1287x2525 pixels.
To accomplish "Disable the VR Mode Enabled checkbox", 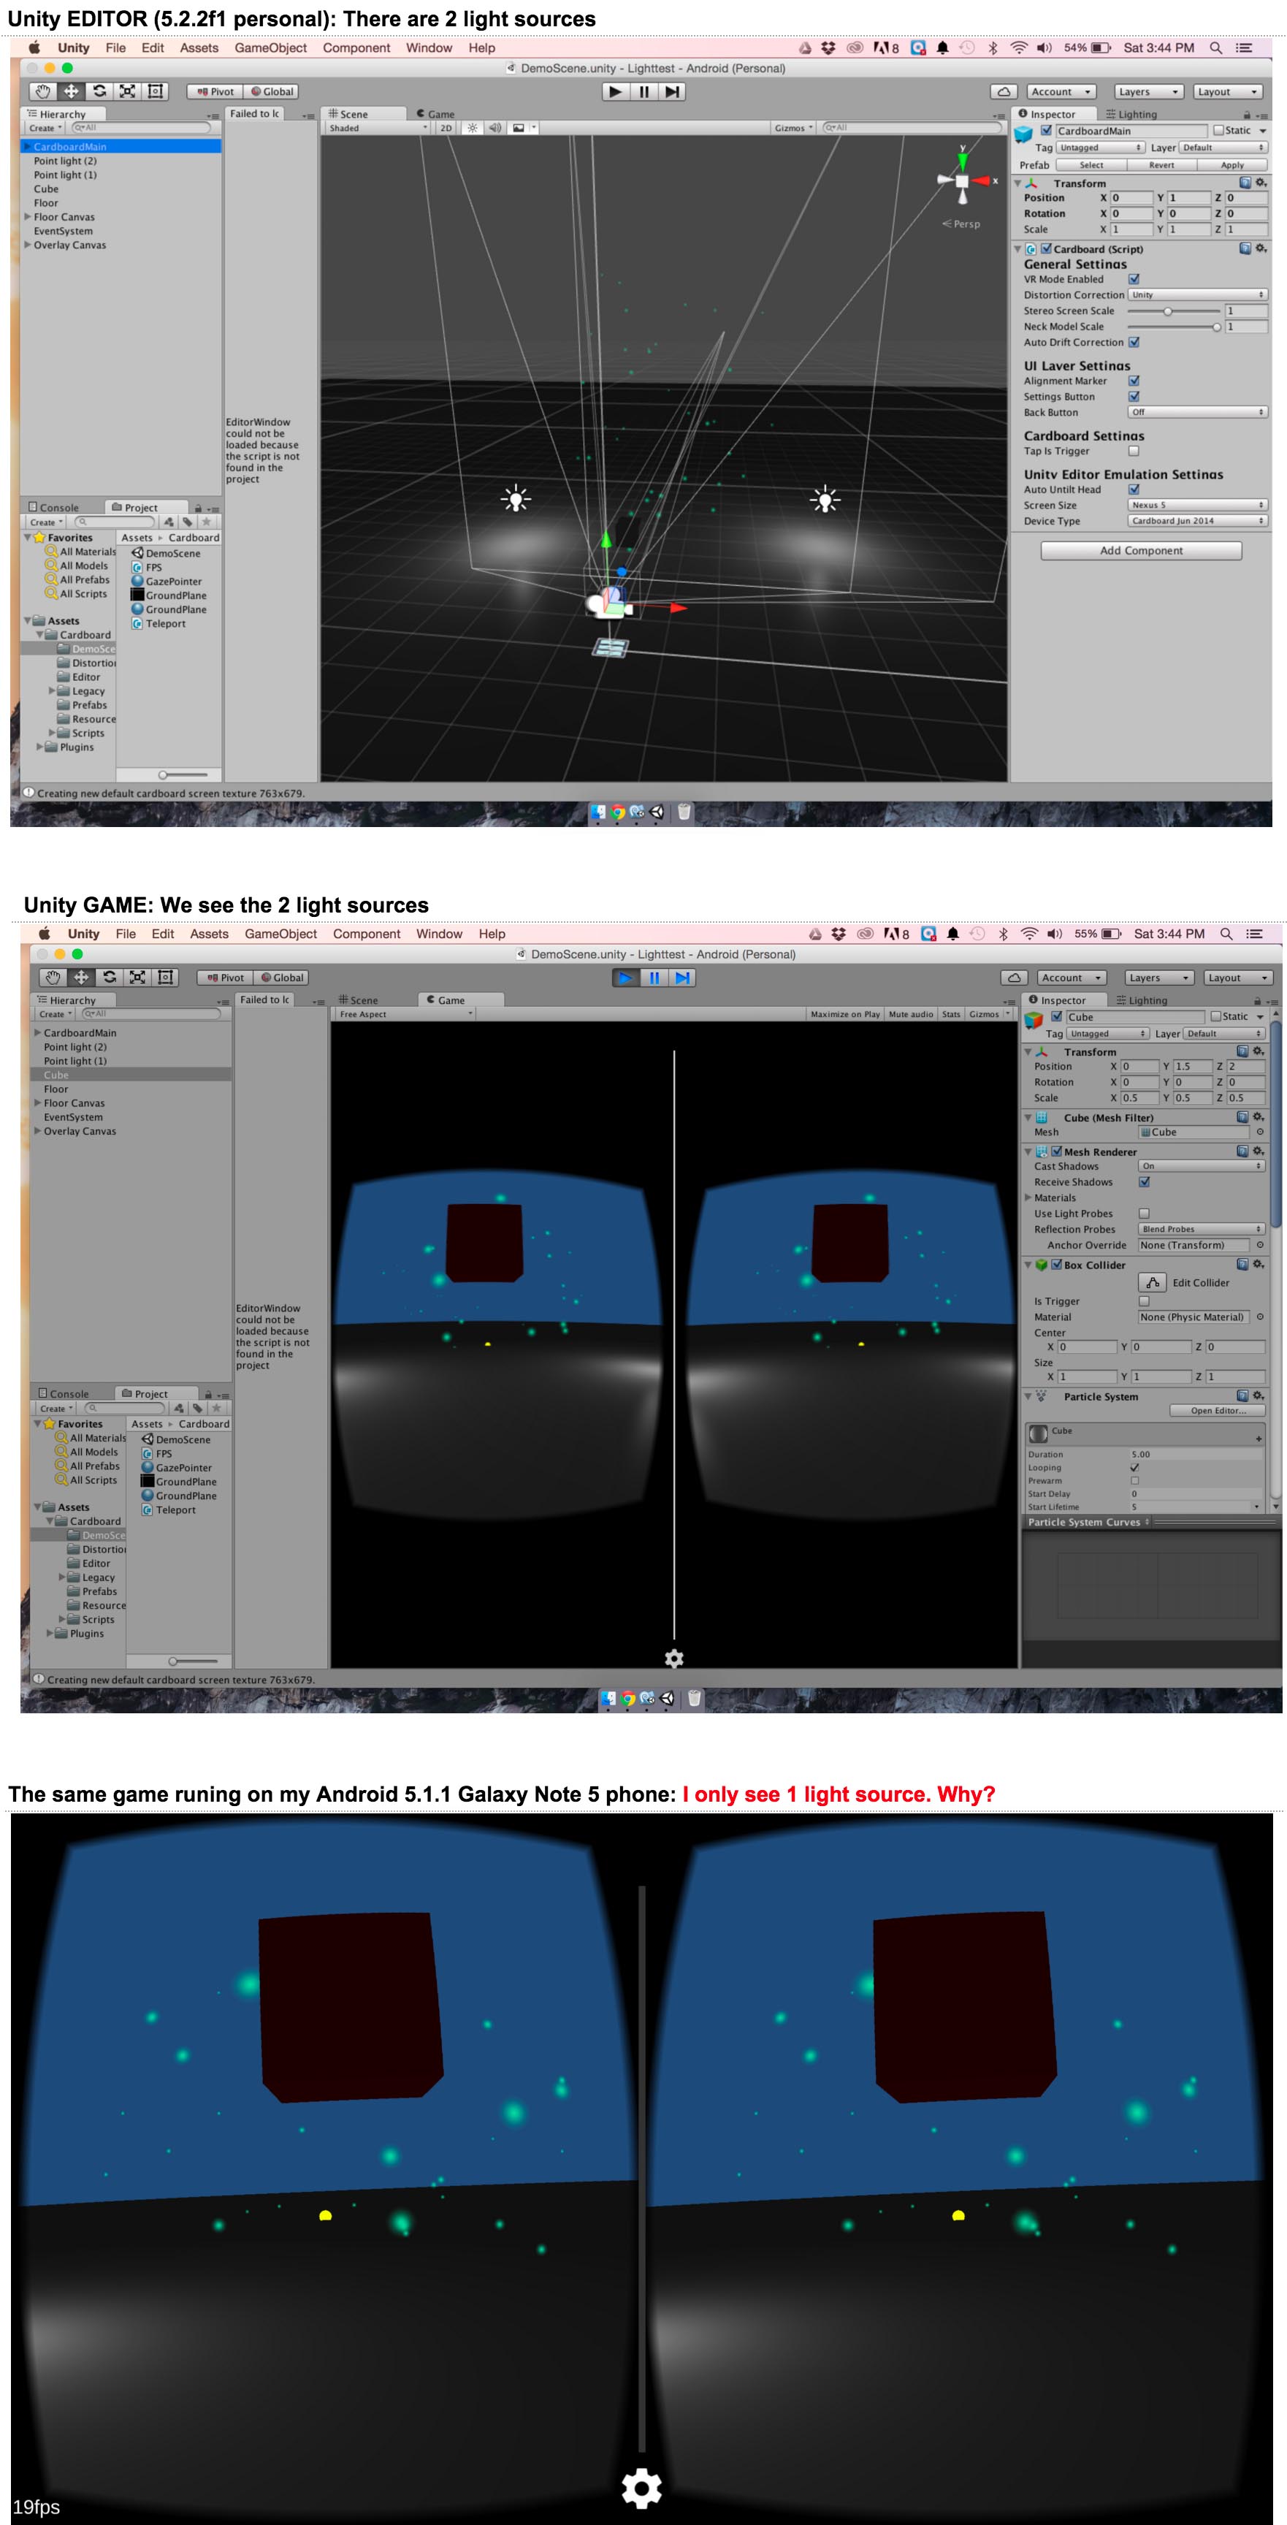I will pyautogui.click(x=1135, y=279).
